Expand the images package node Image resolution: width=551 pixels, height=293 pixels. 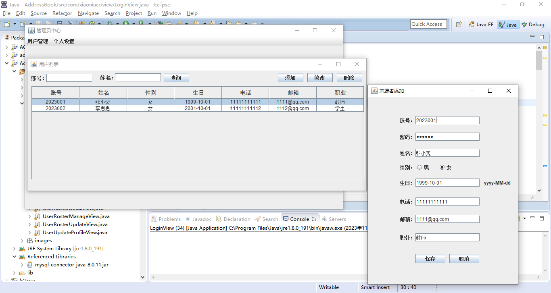pos(22,241)
